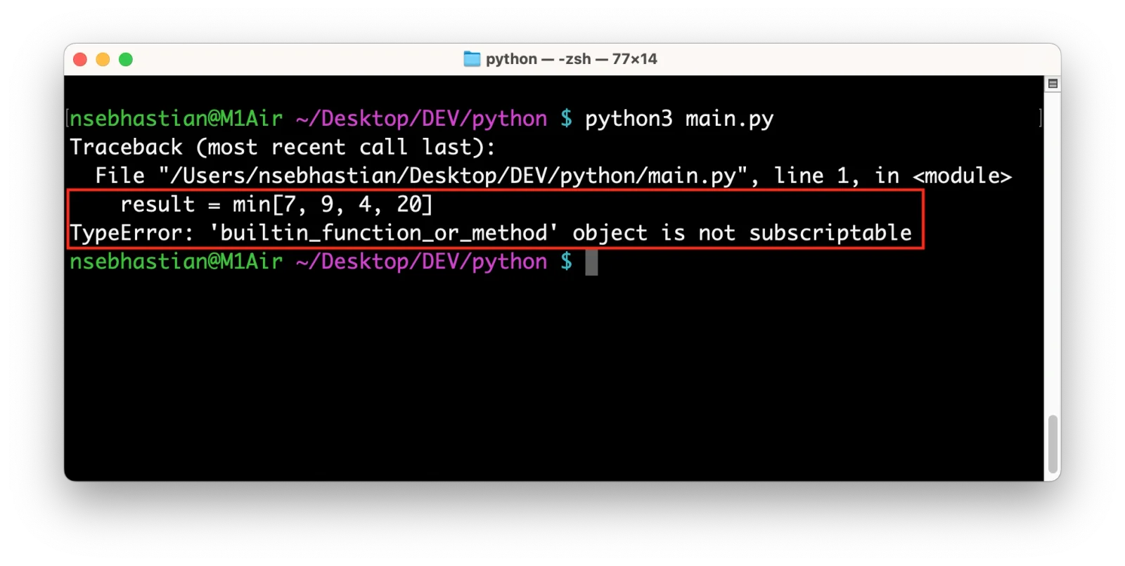This screenshot has width=1125, height=566.
Task: Click the "Traceback (most recent call last):" line
Action: point(283,147)
